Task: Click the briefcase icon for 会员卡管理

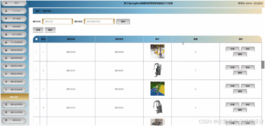Action: coord(6,35)
